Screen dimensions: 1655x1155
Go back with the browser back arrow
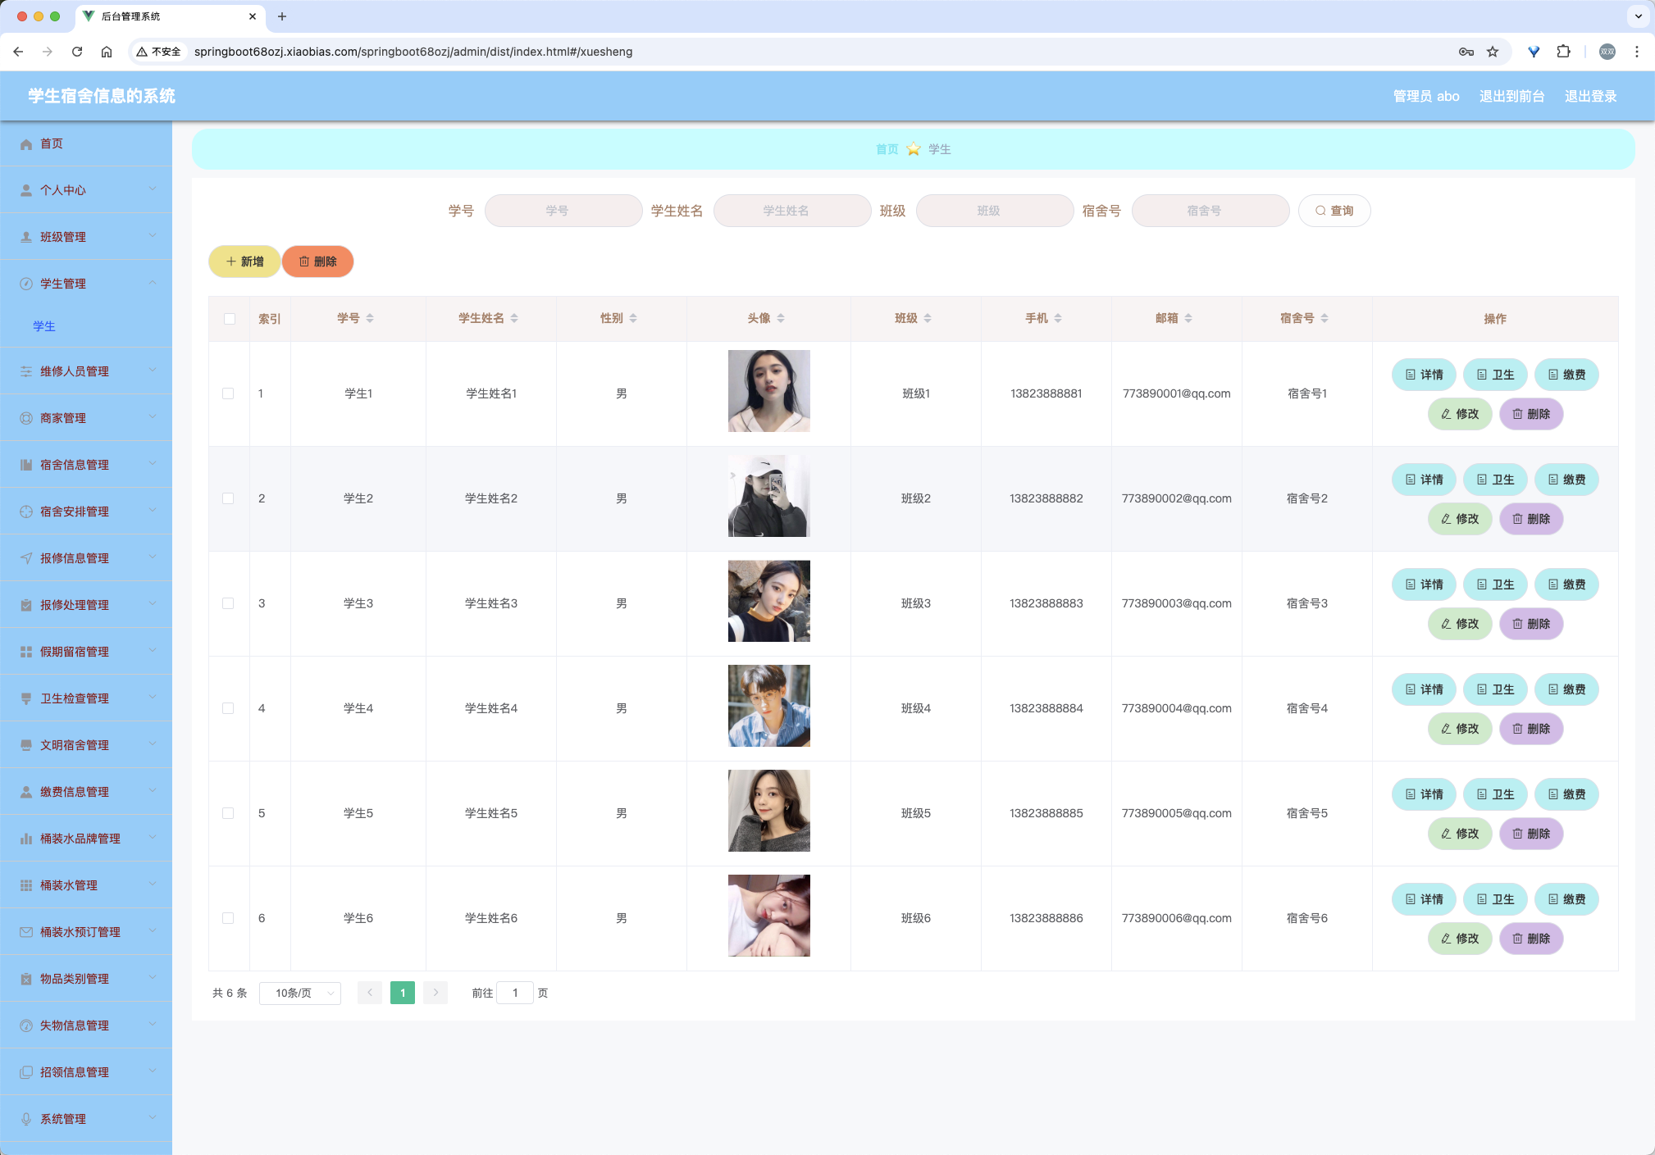(x=18, y=52)
